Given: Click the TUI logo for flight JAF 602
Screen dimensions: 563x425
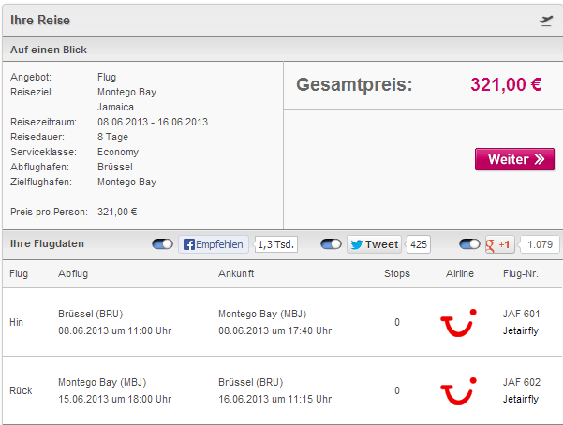Looking at the screenshot, I should tap(458, 391).
